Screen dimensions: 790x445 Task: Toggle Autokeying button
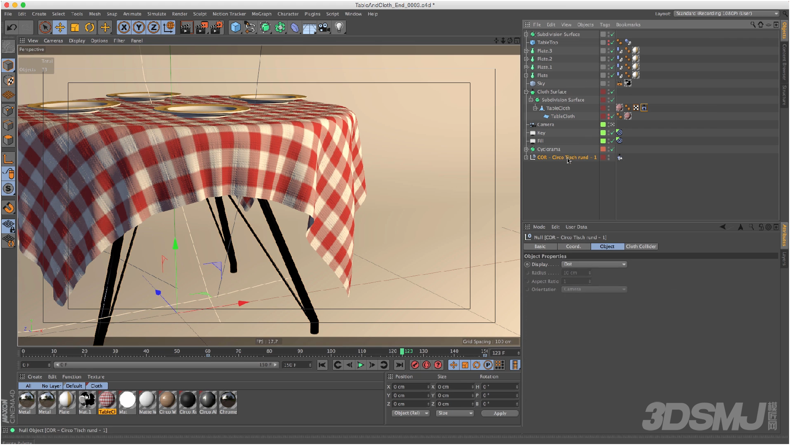pyautogui.click(x=427, y=365)
